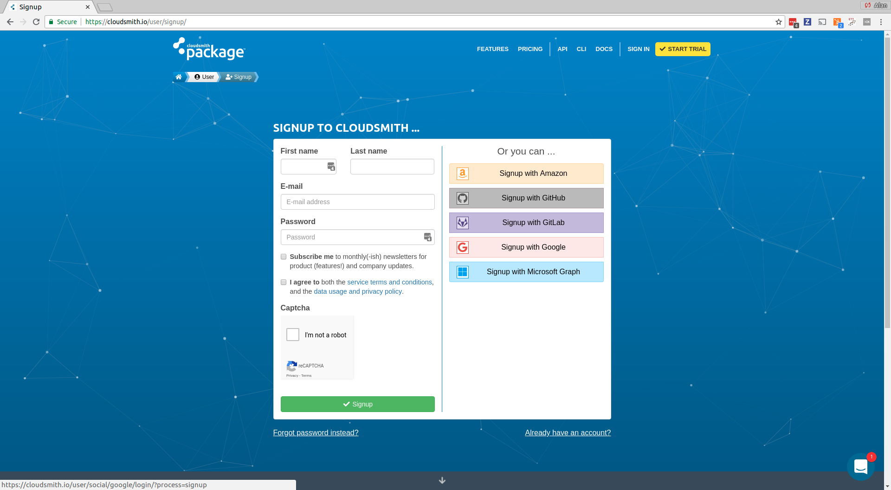This screenshot has width=891, height=490.
Task: Check the I agree to terms checkbox
Action: click(x=284, y=282)
